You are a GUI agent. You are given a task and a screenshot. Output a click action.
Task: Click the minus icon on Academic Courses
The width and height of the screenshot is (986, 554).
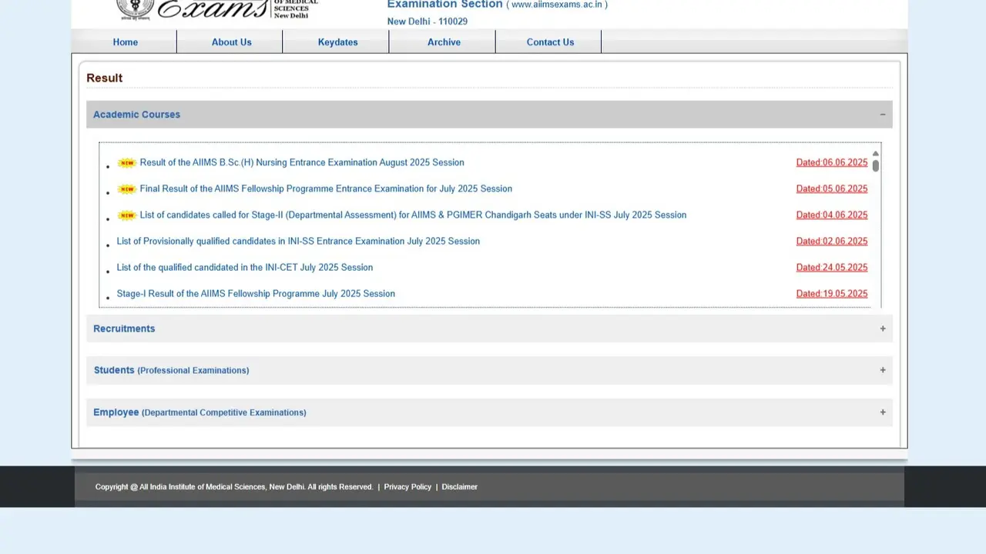point(883,114)
